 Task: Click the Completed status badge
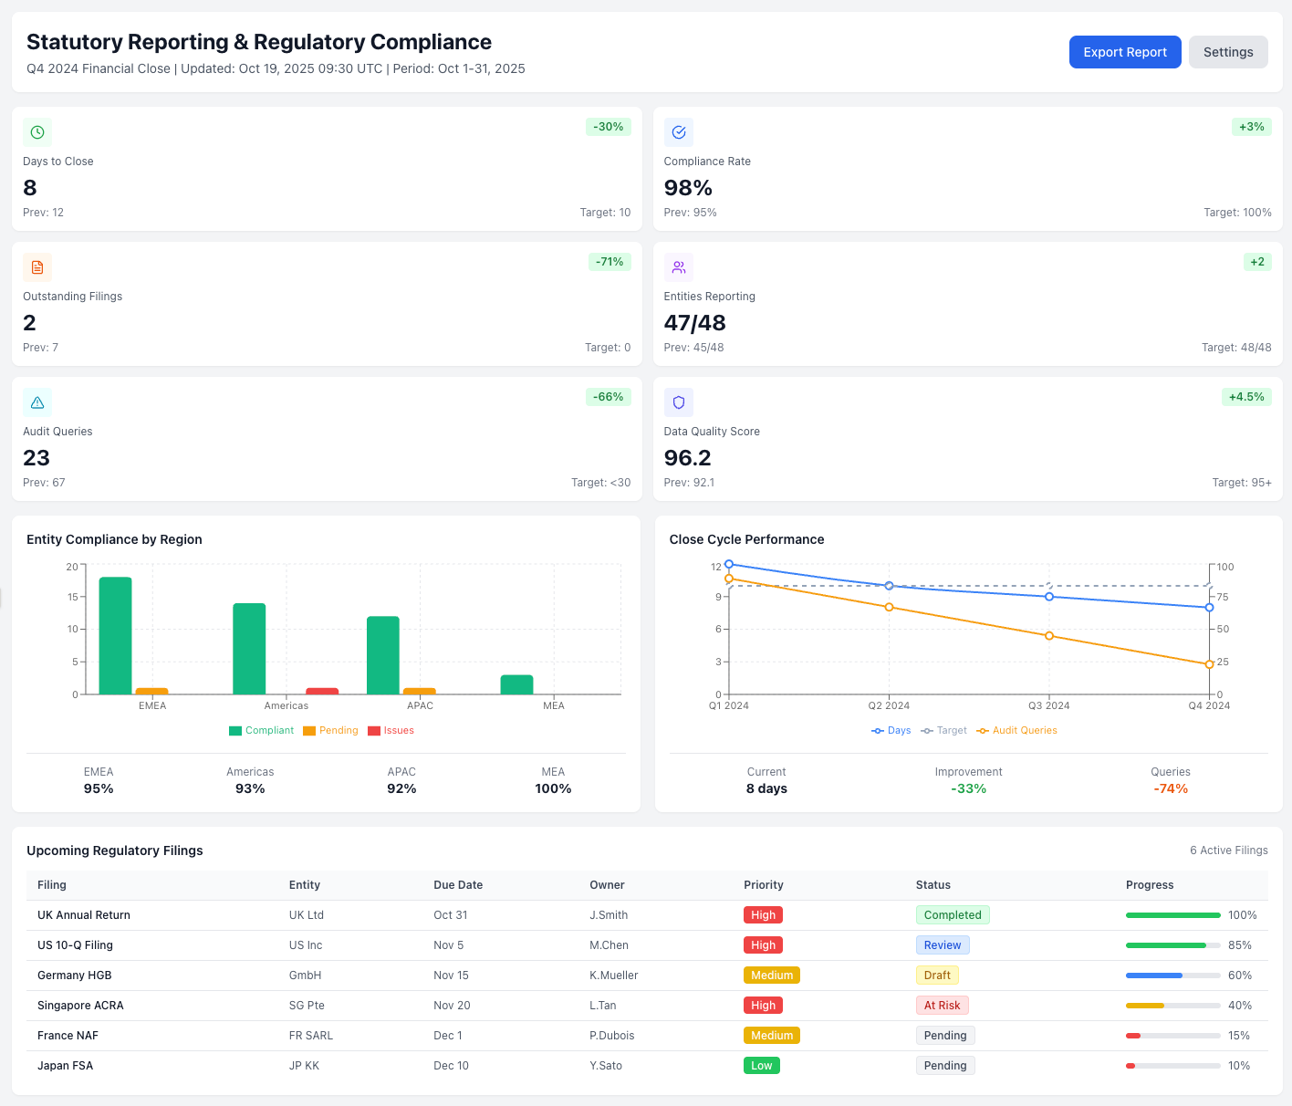[953, 915]
